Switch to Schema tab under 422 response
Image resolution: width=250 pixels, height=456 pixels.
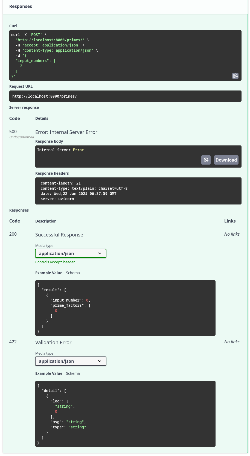73,373
